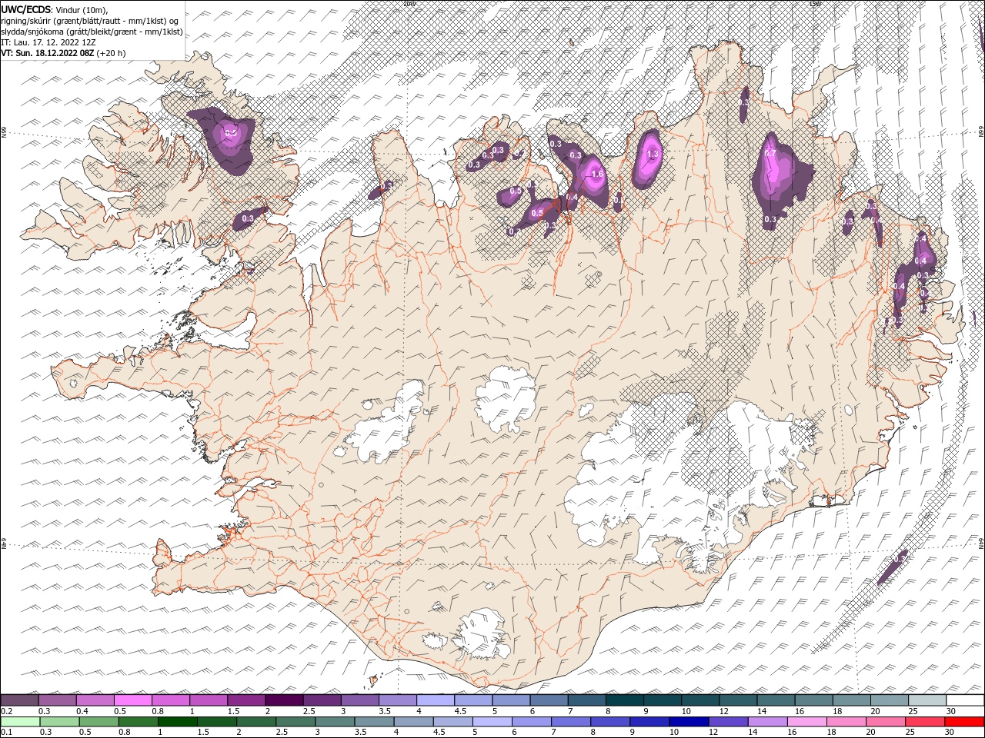Click the '1.3' snowfall value on the map

click(653, 155)
